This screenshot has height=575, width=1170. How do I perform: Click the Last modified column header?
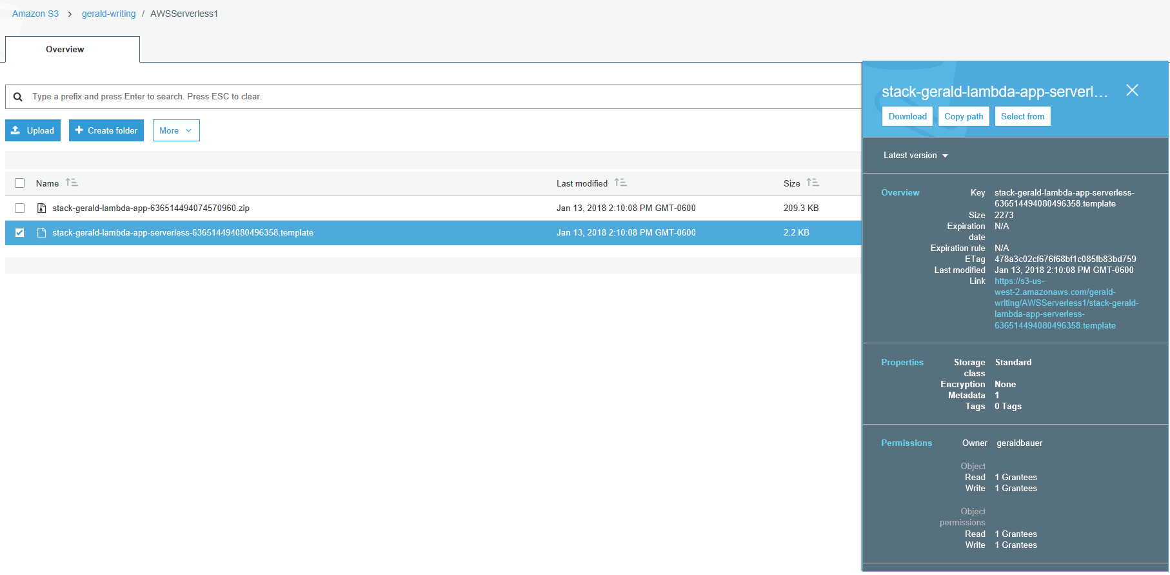click(x=582, y=183)
